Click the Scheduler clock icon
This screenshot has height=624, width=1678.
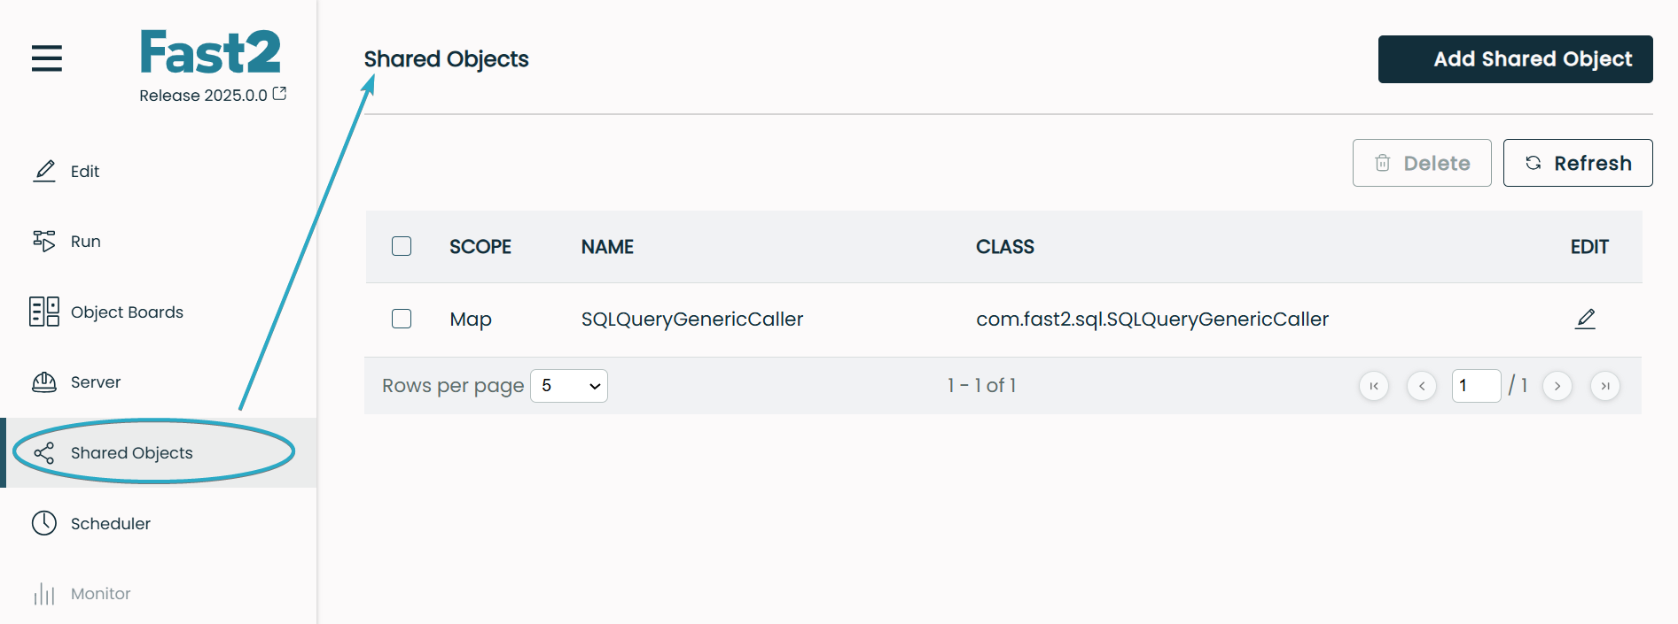tap(44, 523)
